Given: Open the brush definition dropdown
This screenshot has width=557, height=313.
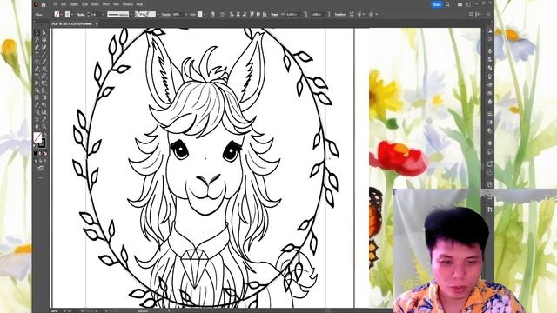Looking at the screenshot, I should 158,14.
